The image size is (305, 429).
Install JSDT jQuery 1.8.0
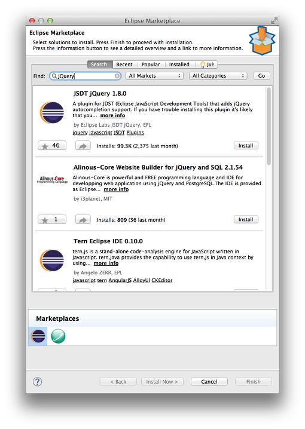(x=246, y=146)
